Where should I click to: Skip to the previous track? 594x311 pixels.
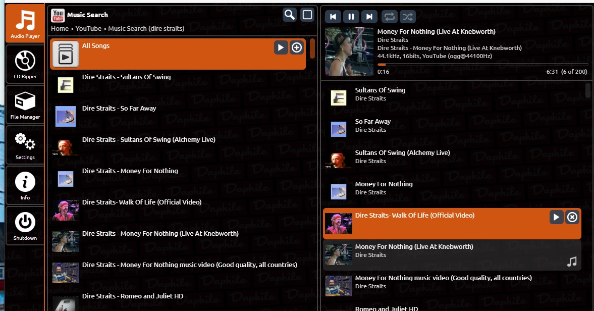tap(333, 16)
